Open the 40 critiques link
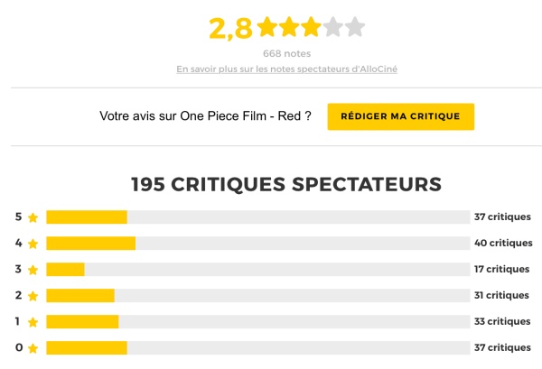The image size is (542, 369). 503,243
